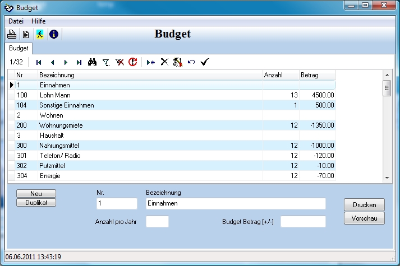Click the Duplikat button
Viewport: 400px width, 266px height.
pos(36,203)
